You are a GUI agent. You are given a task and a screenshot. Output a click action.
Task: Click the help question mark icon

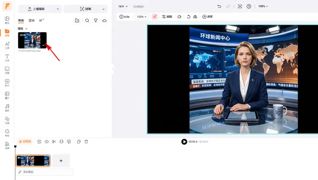point(249,6)
